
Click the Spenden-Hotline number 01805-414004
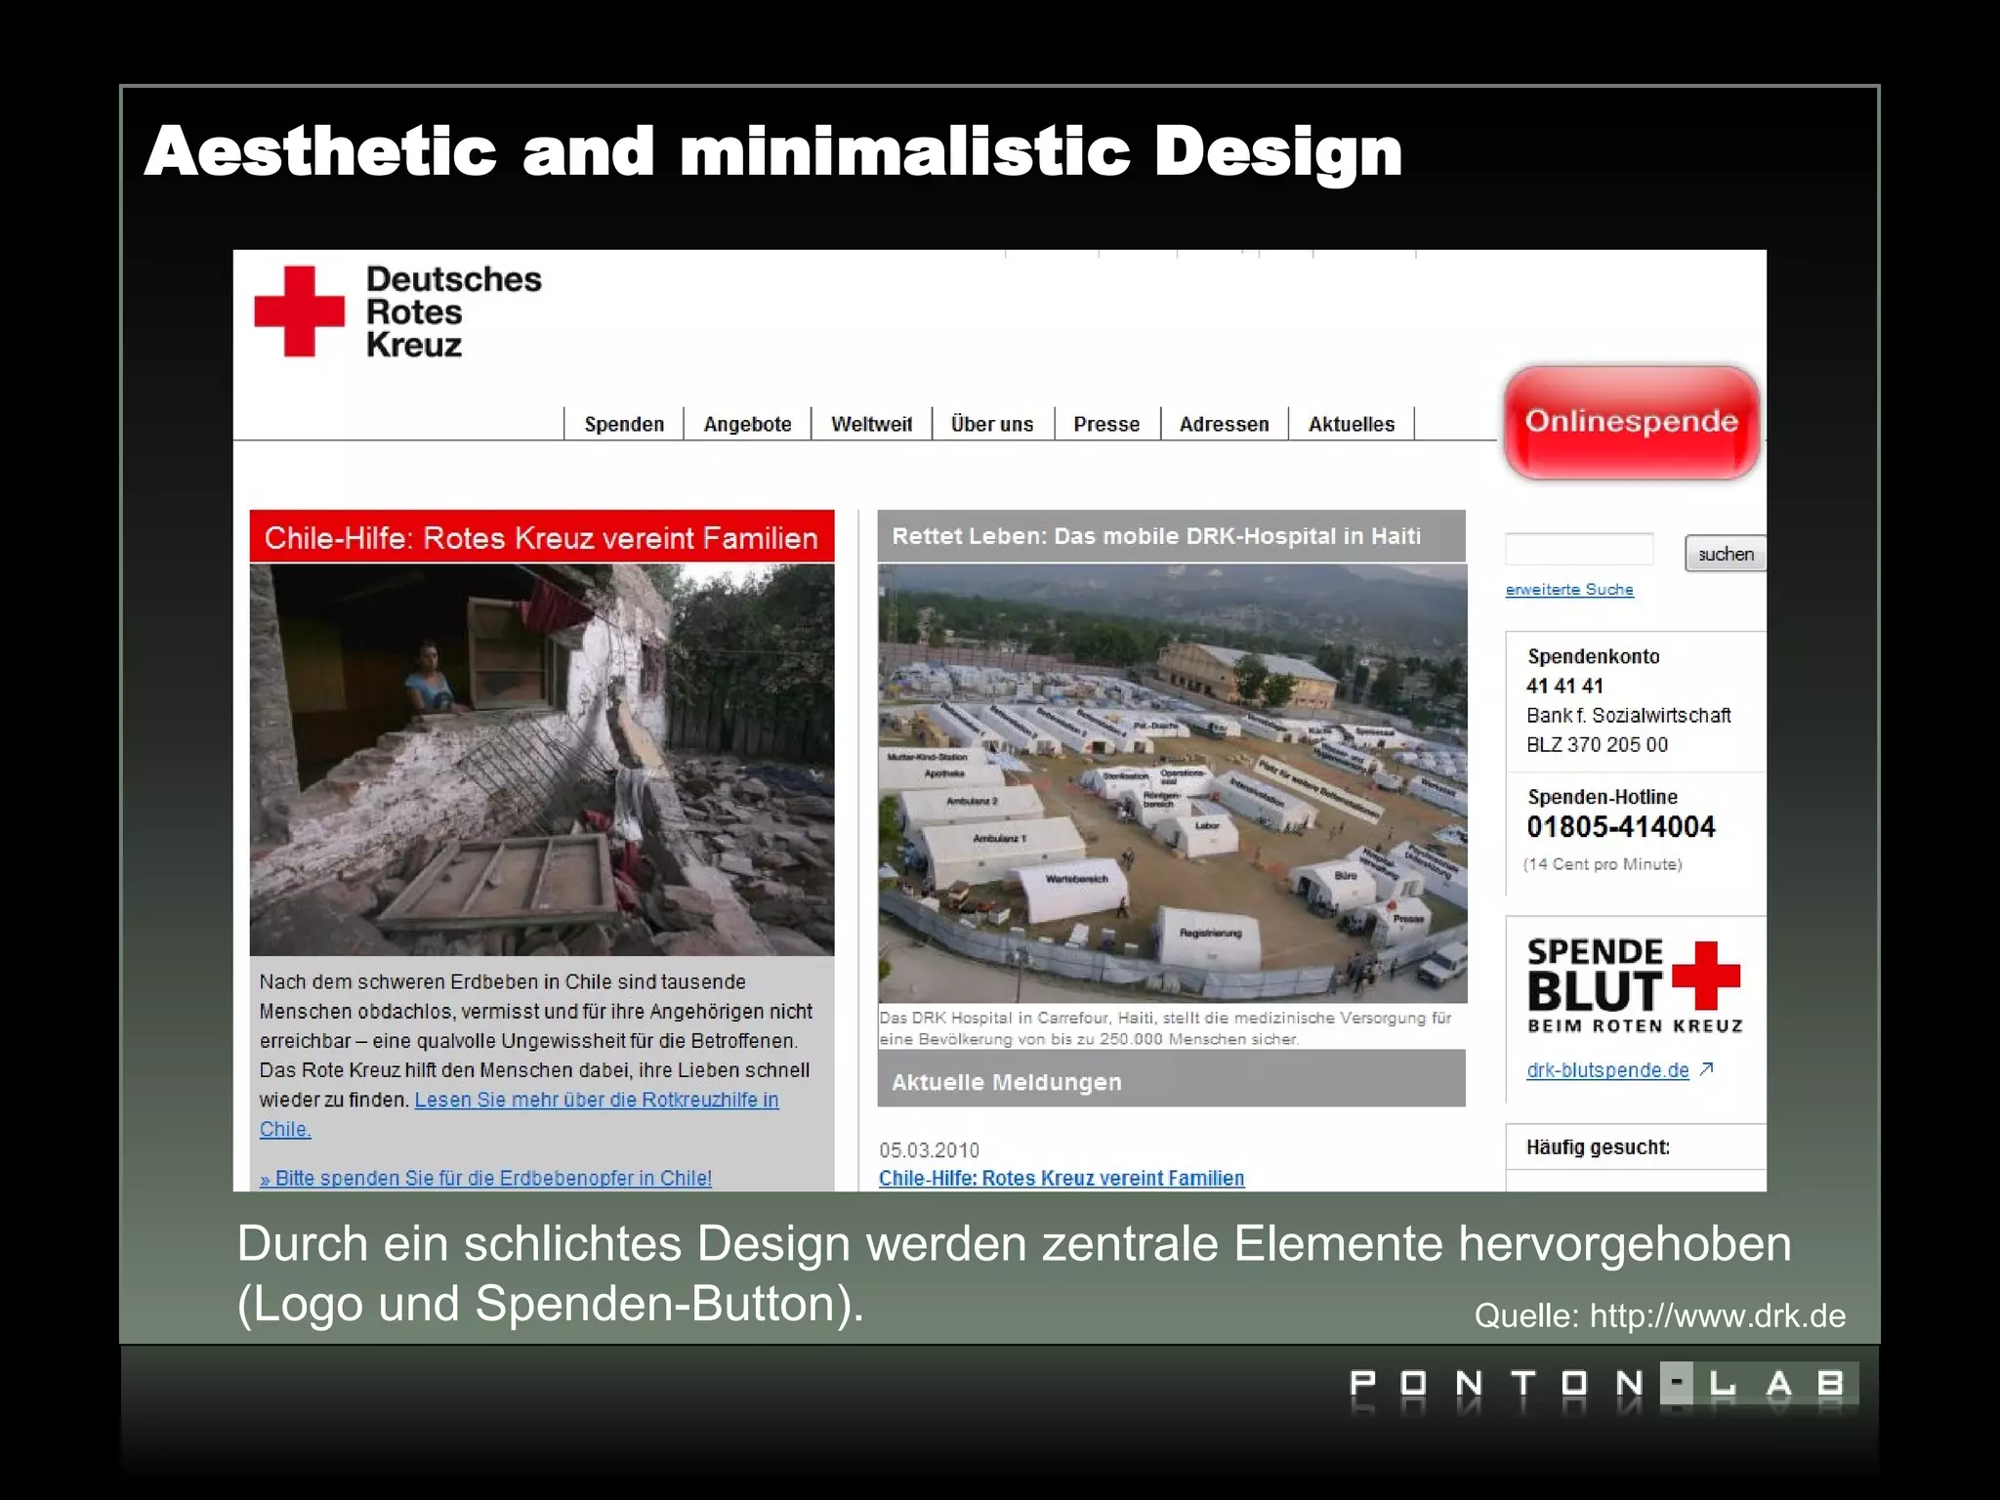tap(1620, 827)
